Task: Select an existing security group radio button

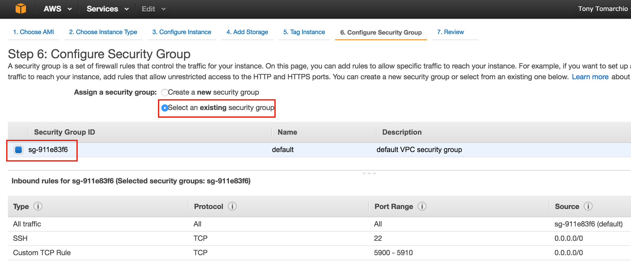Action: pos(165,108)
